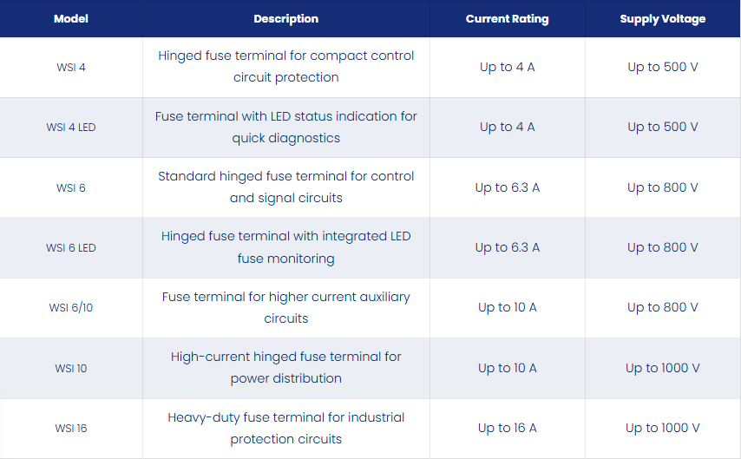Select the WSI 4 LED model cell
741x459 pixels.
(x=71, y=128)
